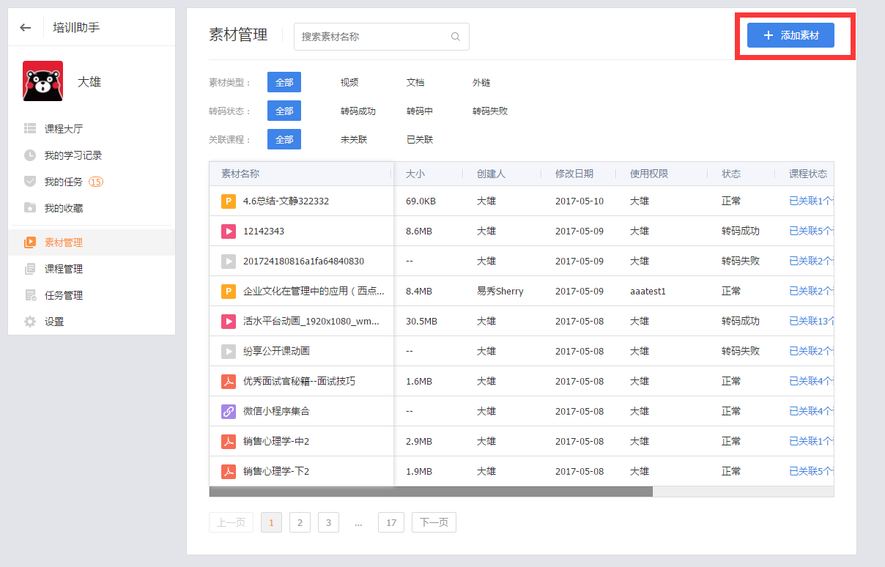Click the clock icon for 我的学习记录
The image size is (885, 567).
coord(30,155)
